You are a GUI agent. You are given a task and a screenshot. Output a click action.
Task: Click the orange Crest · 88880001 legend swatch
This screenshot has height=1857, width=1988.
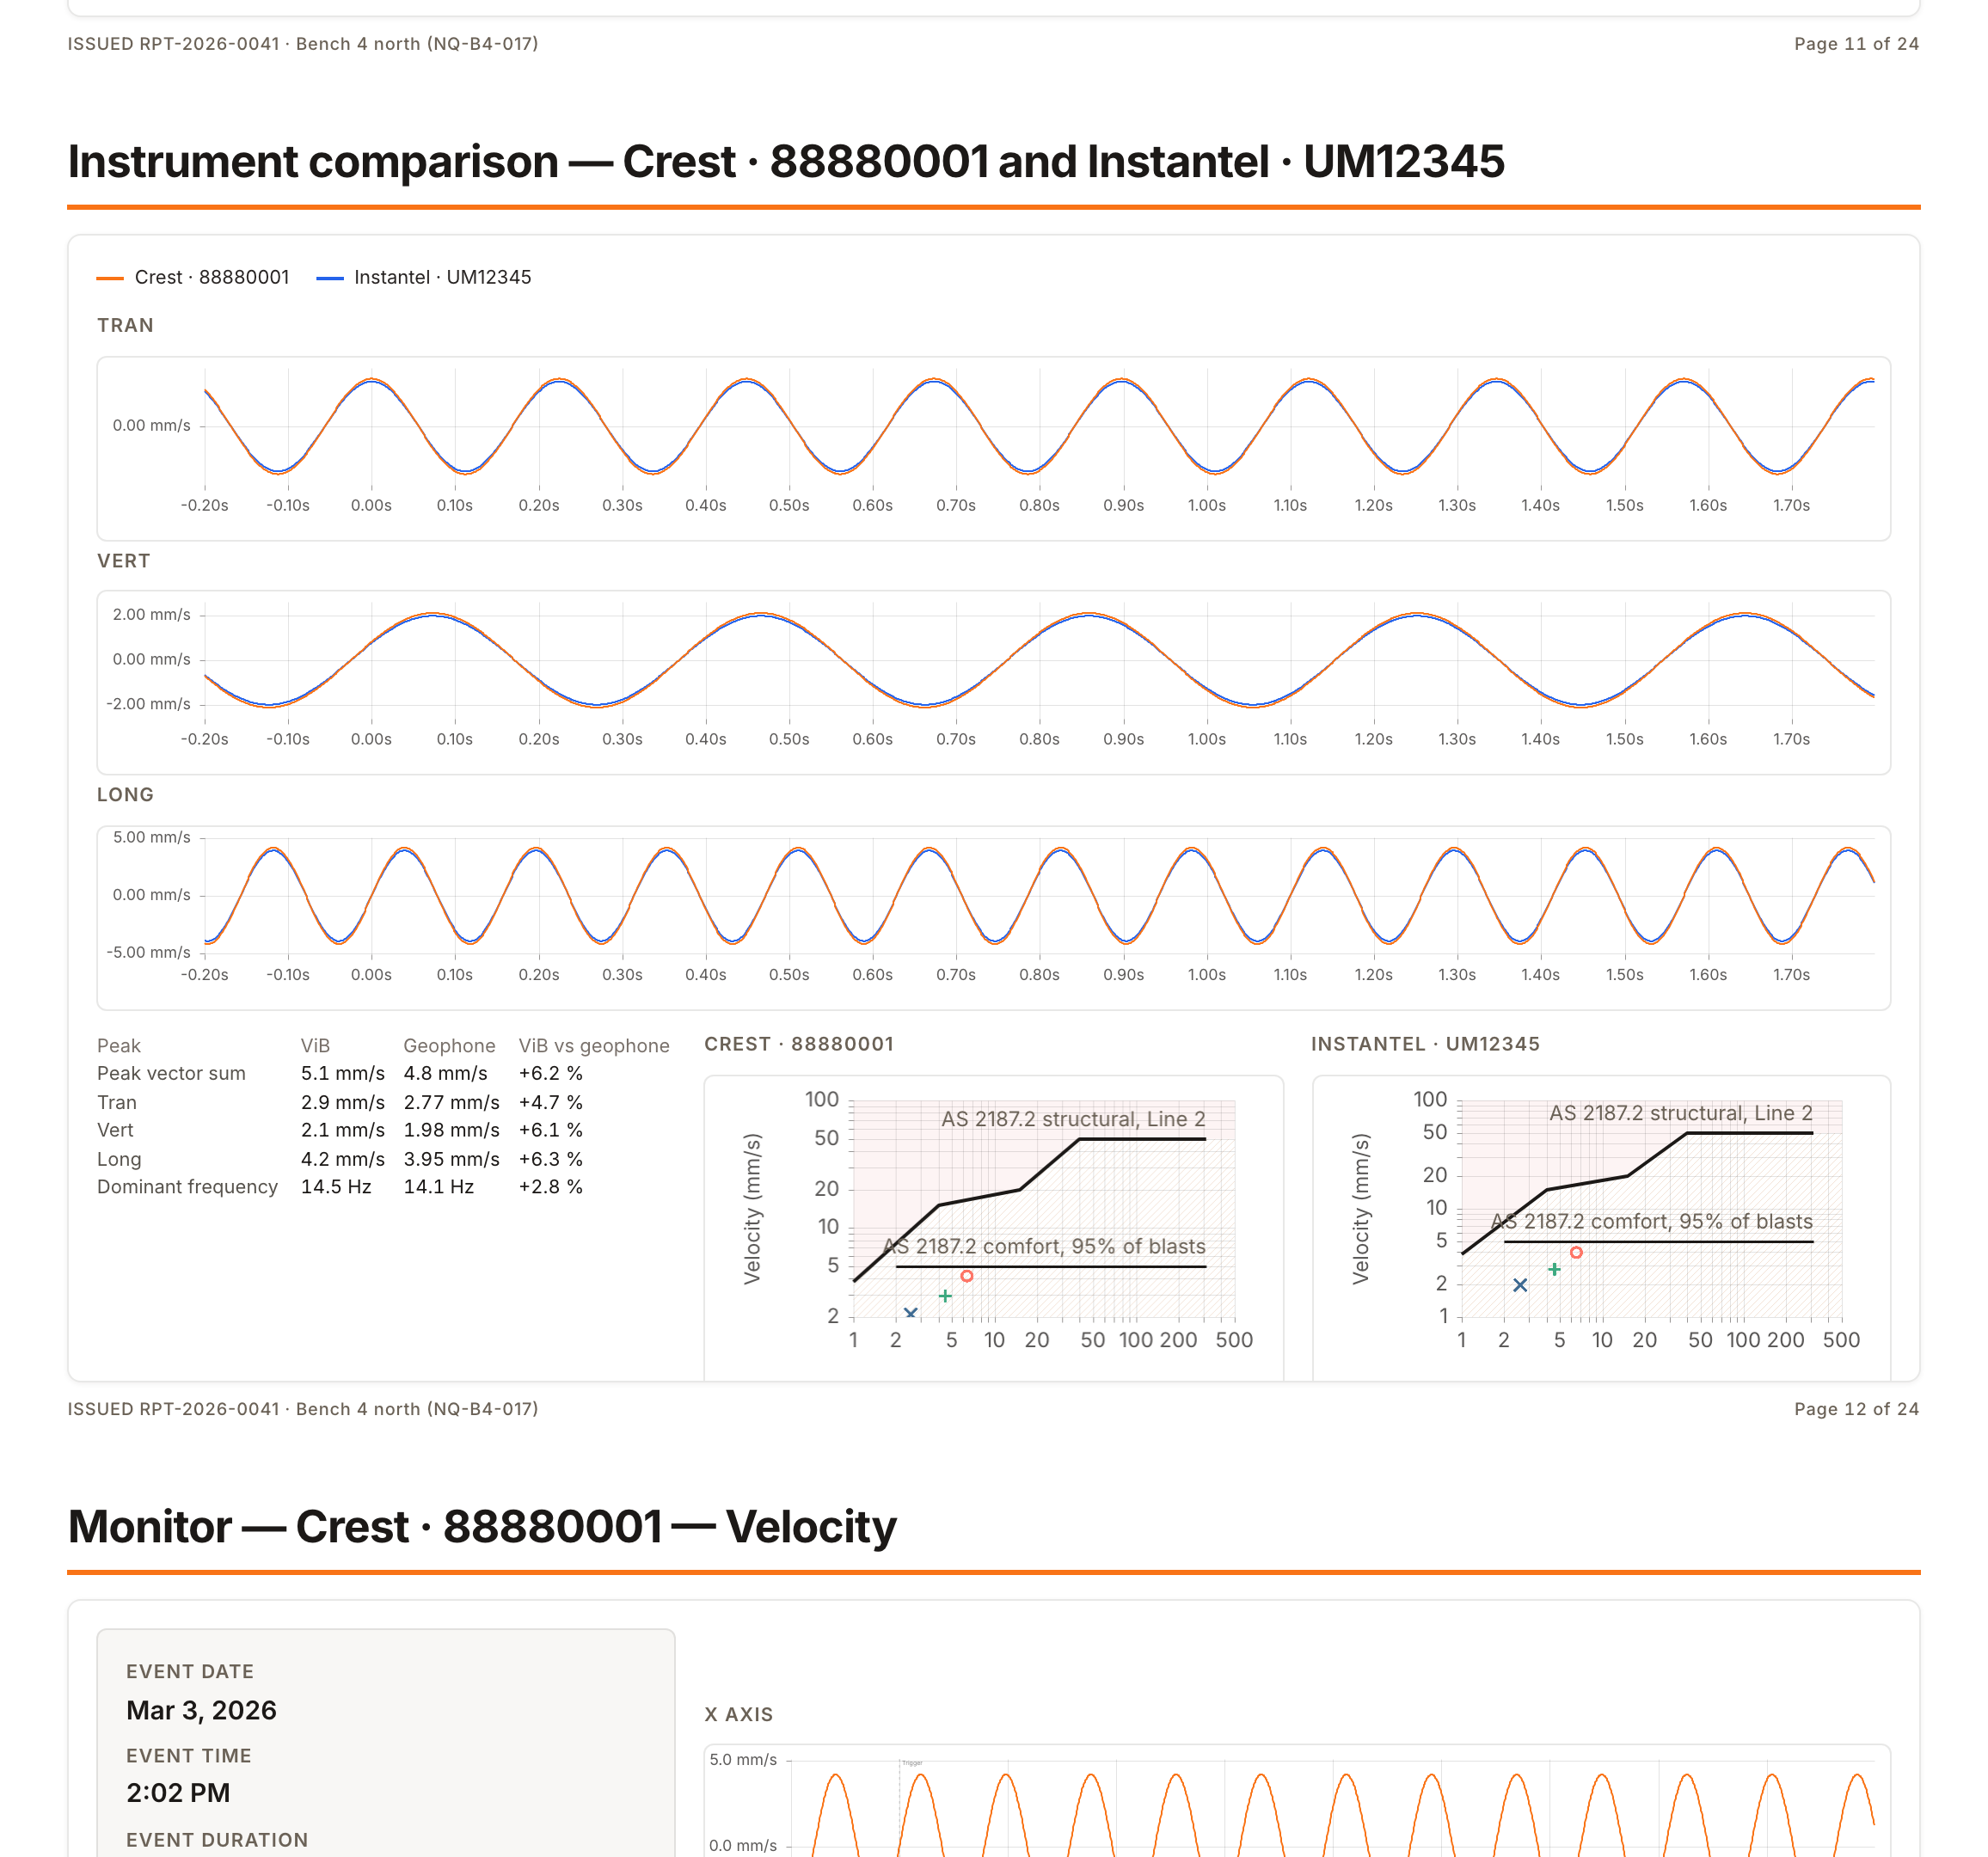110,278
